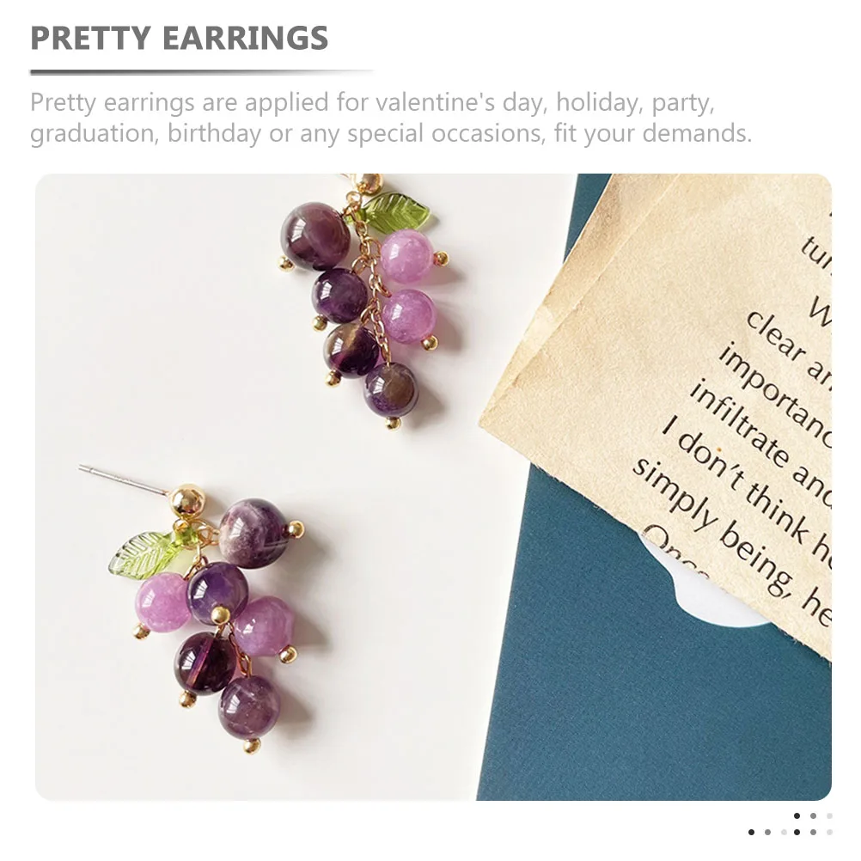Select the middle gray dot in the top dot row
The height and width of the screenshot is (861, 861).
coord(813,816)
